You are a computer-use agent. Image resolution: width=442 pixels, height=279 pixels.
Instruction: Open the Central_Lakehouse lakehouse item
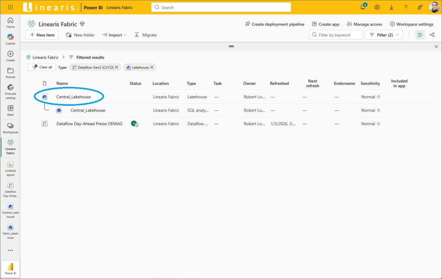(73, 97)
